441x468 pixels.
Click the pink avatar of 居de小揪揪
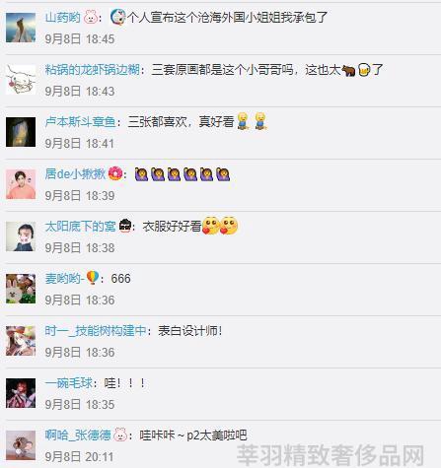(21, 184)
